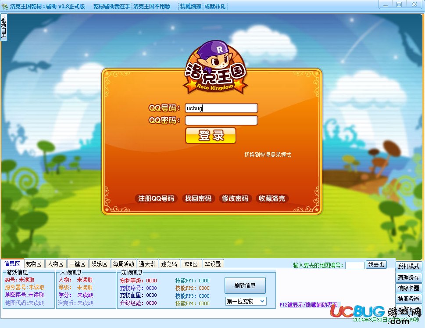Click the 洛克王国 Roco Kingdom logo

(216, 68)
